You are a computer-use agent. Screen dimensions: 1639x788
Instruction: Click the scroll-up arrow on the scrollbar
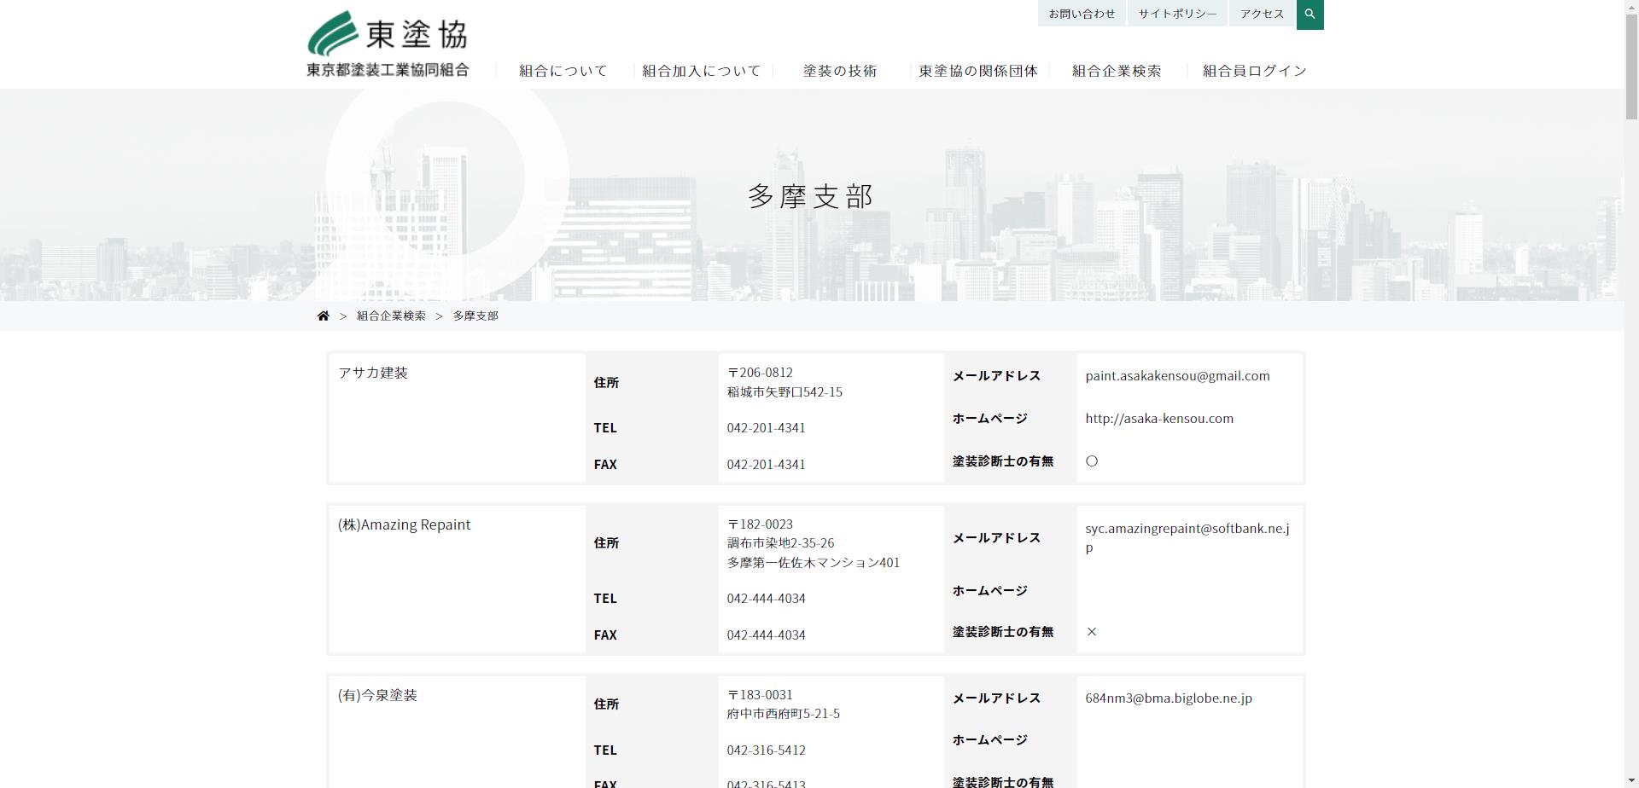point(1631,8)
